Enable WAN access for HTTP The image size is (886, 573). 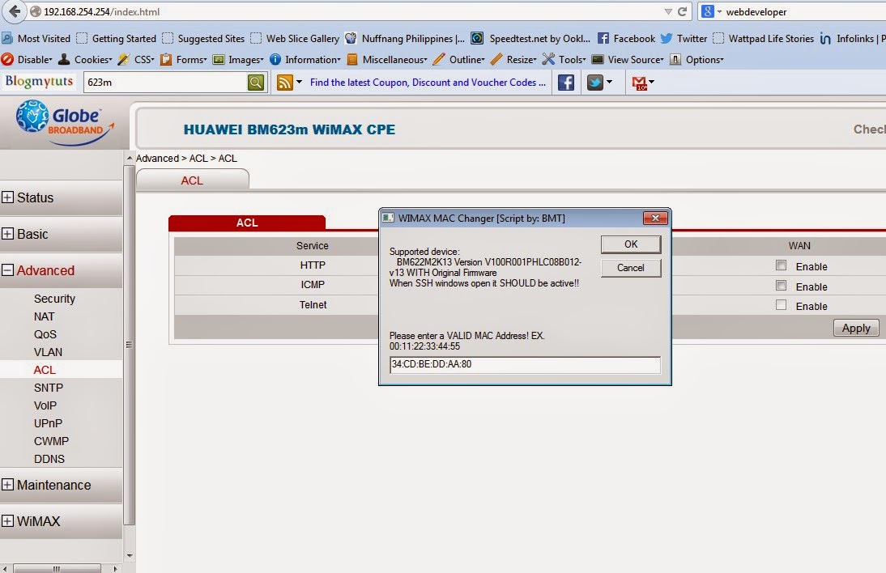click(x=781, y=265)
